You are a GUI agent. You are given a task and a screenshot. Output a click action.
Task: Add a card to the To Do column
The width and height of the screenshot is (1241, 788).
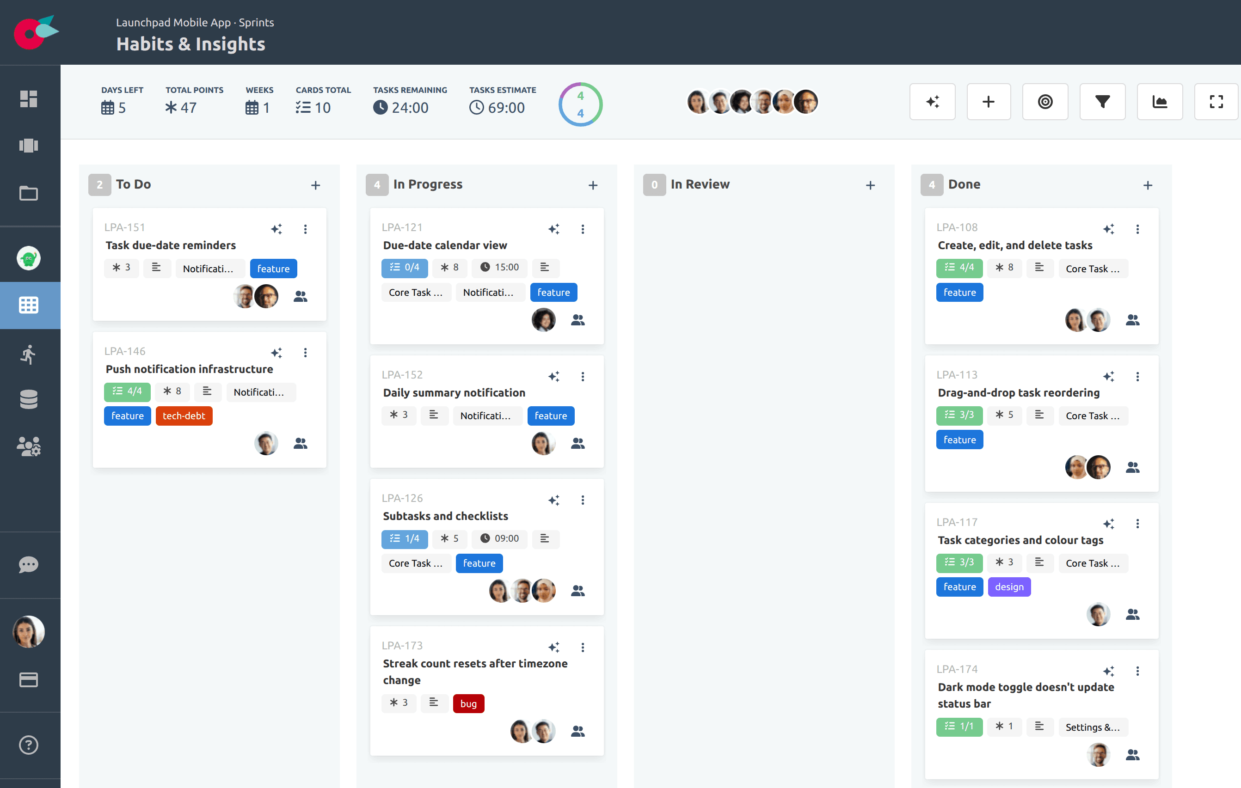pos(315,185)
